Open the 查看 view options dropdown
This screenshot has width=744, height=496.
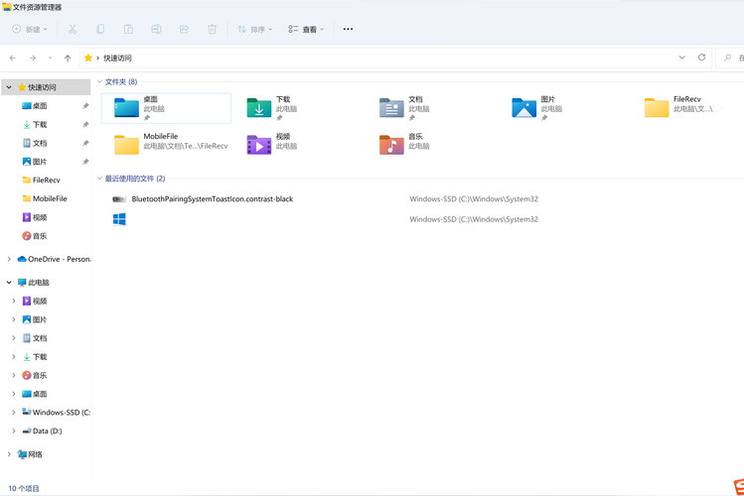tap(306, 30)
